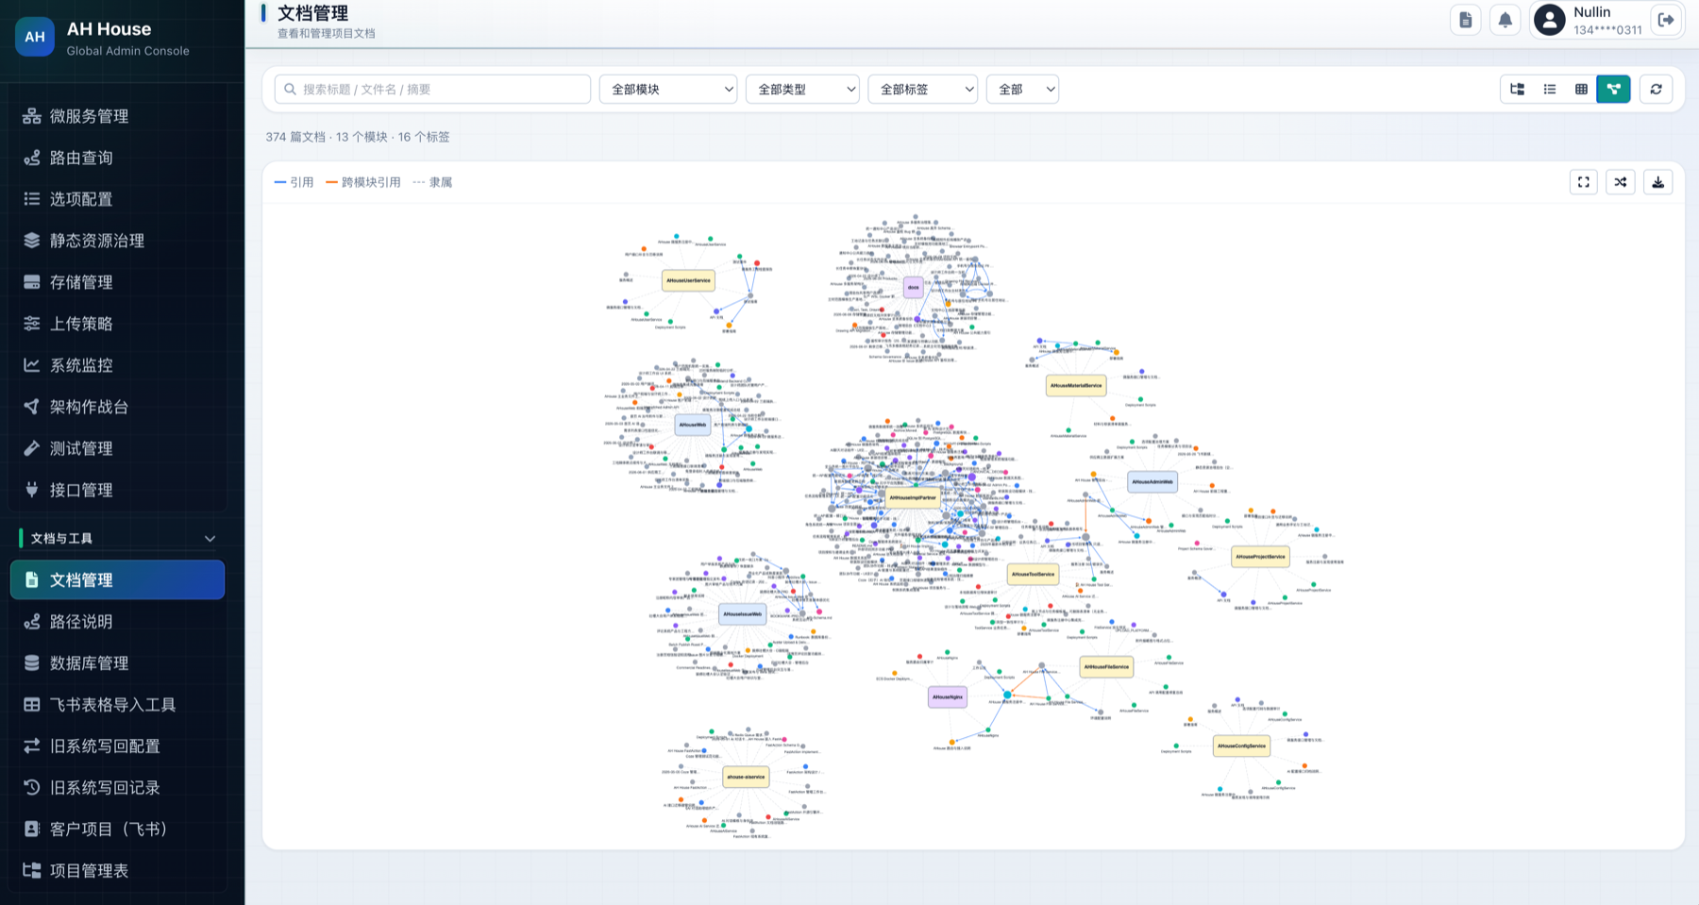Expand graph to fullscreen
Screen dimensions: 1699x905
point(1584,182)
